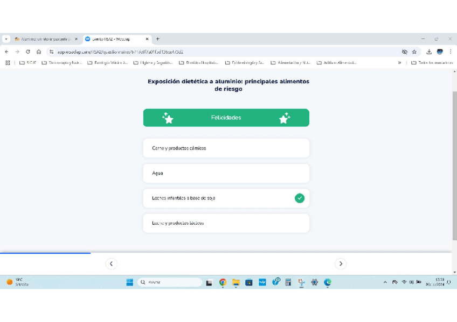Bookmark this page with the star icon

tap(414, 52)
